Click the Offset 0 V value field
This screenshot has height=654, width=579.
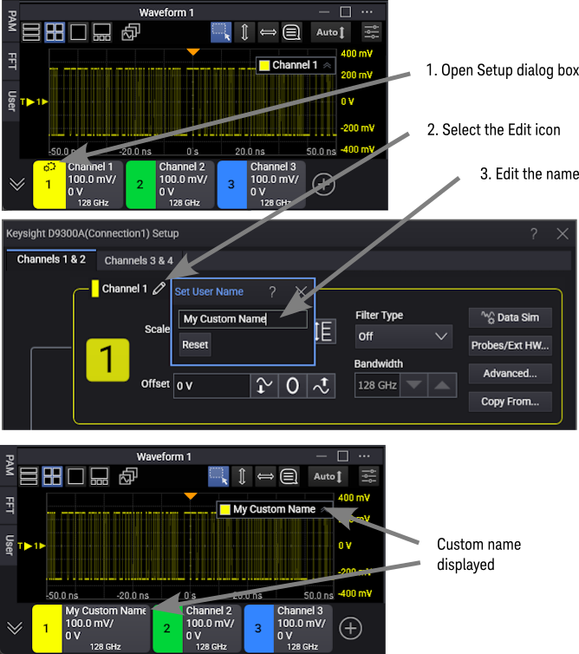click(211, 385)
